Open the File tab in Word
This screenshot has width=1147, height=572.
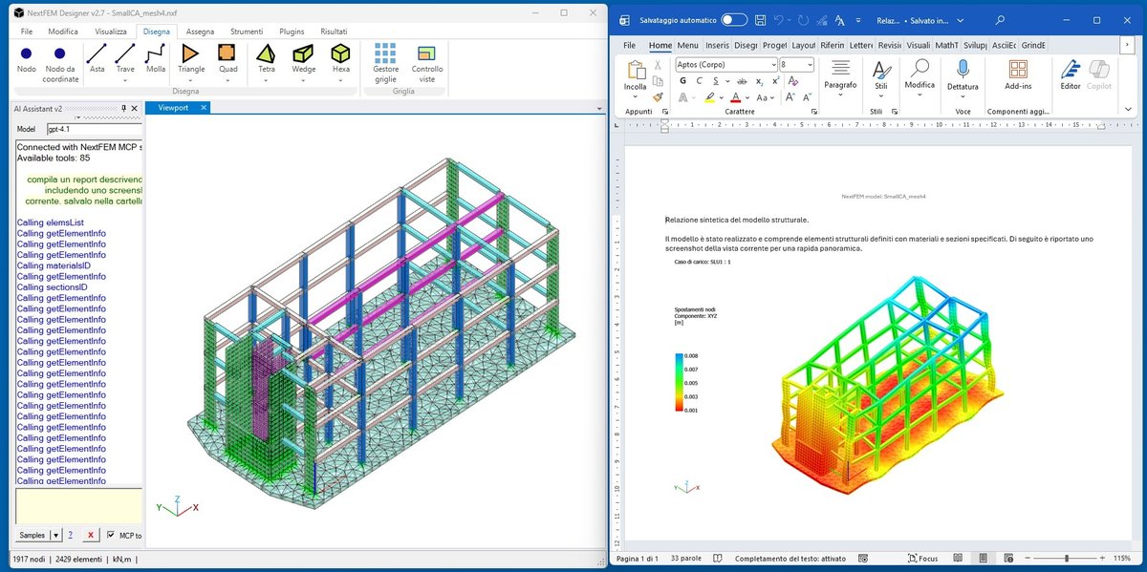click(629, 45)
